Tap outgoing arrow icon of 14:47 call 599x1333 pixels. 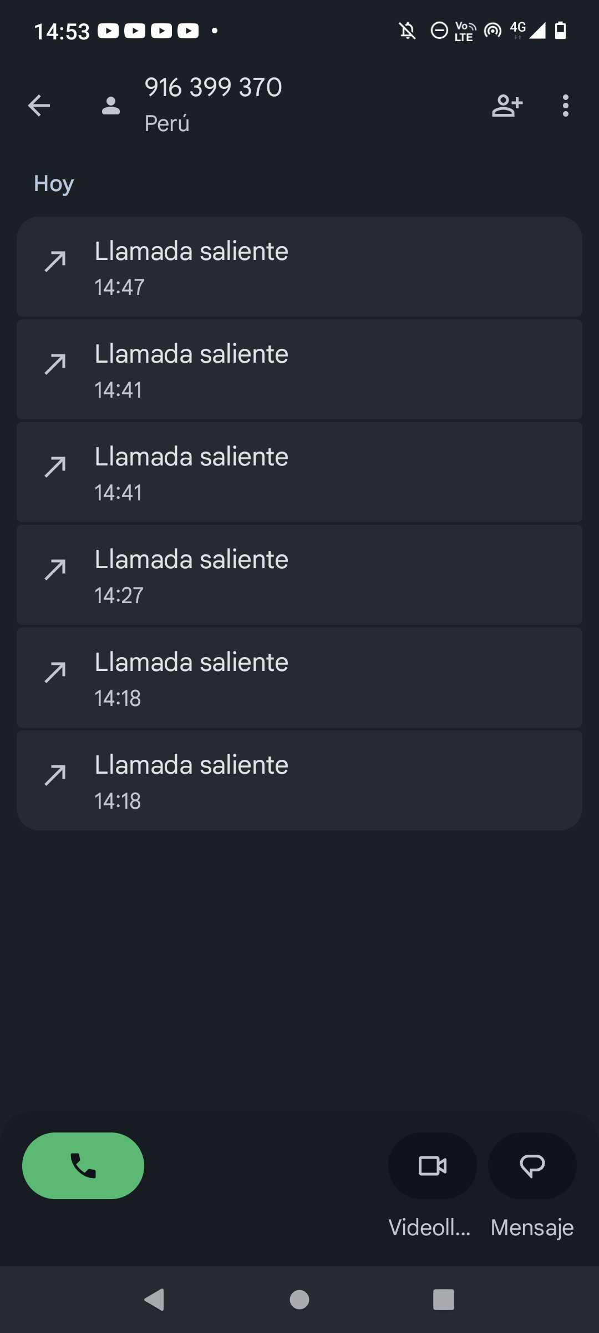click(55, 261)
